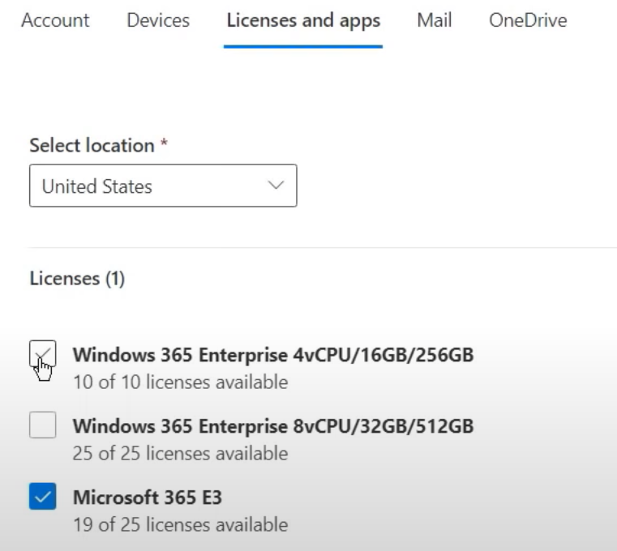
Task: Select the Licenses and apps tab
Action: tap(303, 21)
